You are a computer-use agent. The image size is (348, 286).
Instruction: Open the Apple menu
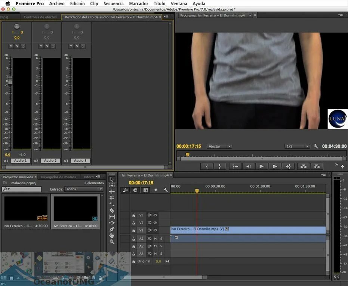8,3
